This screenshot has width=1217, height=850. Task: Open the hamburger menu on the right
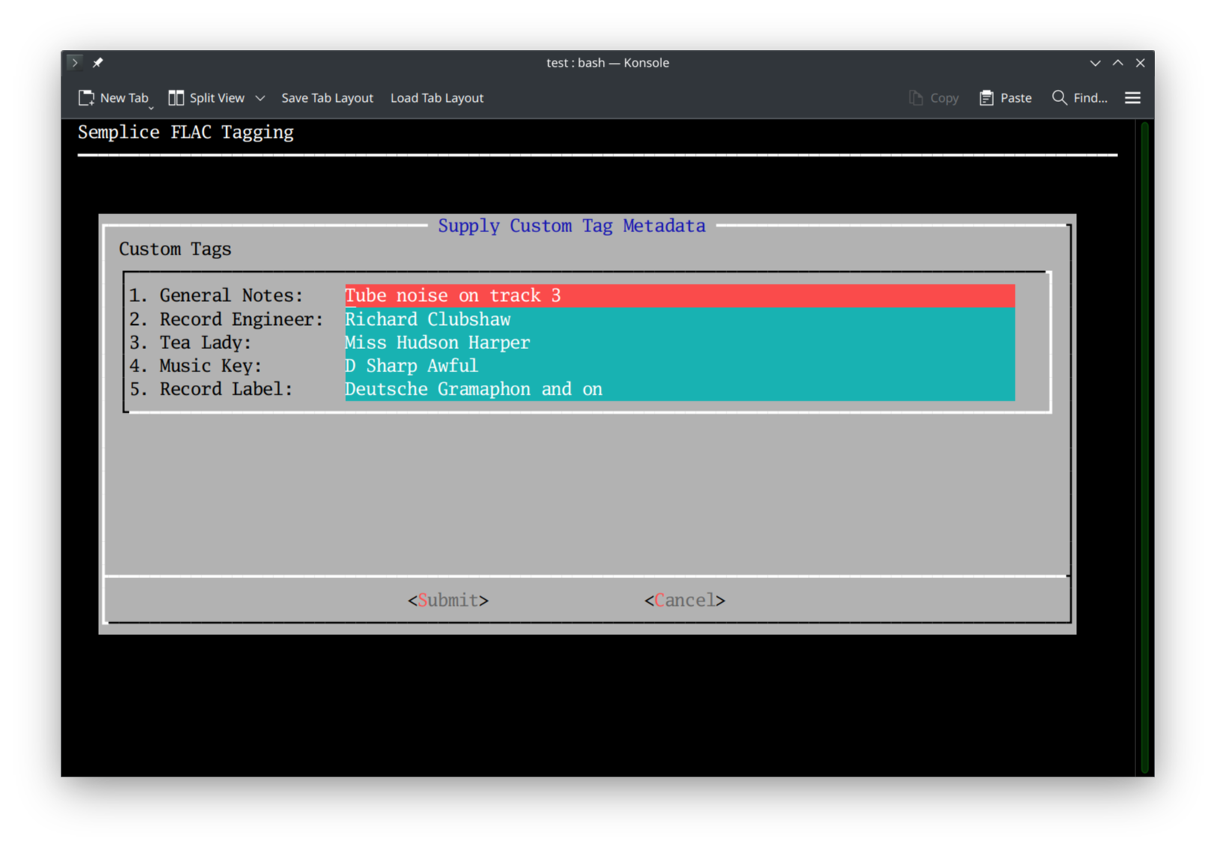[1132, 97]
